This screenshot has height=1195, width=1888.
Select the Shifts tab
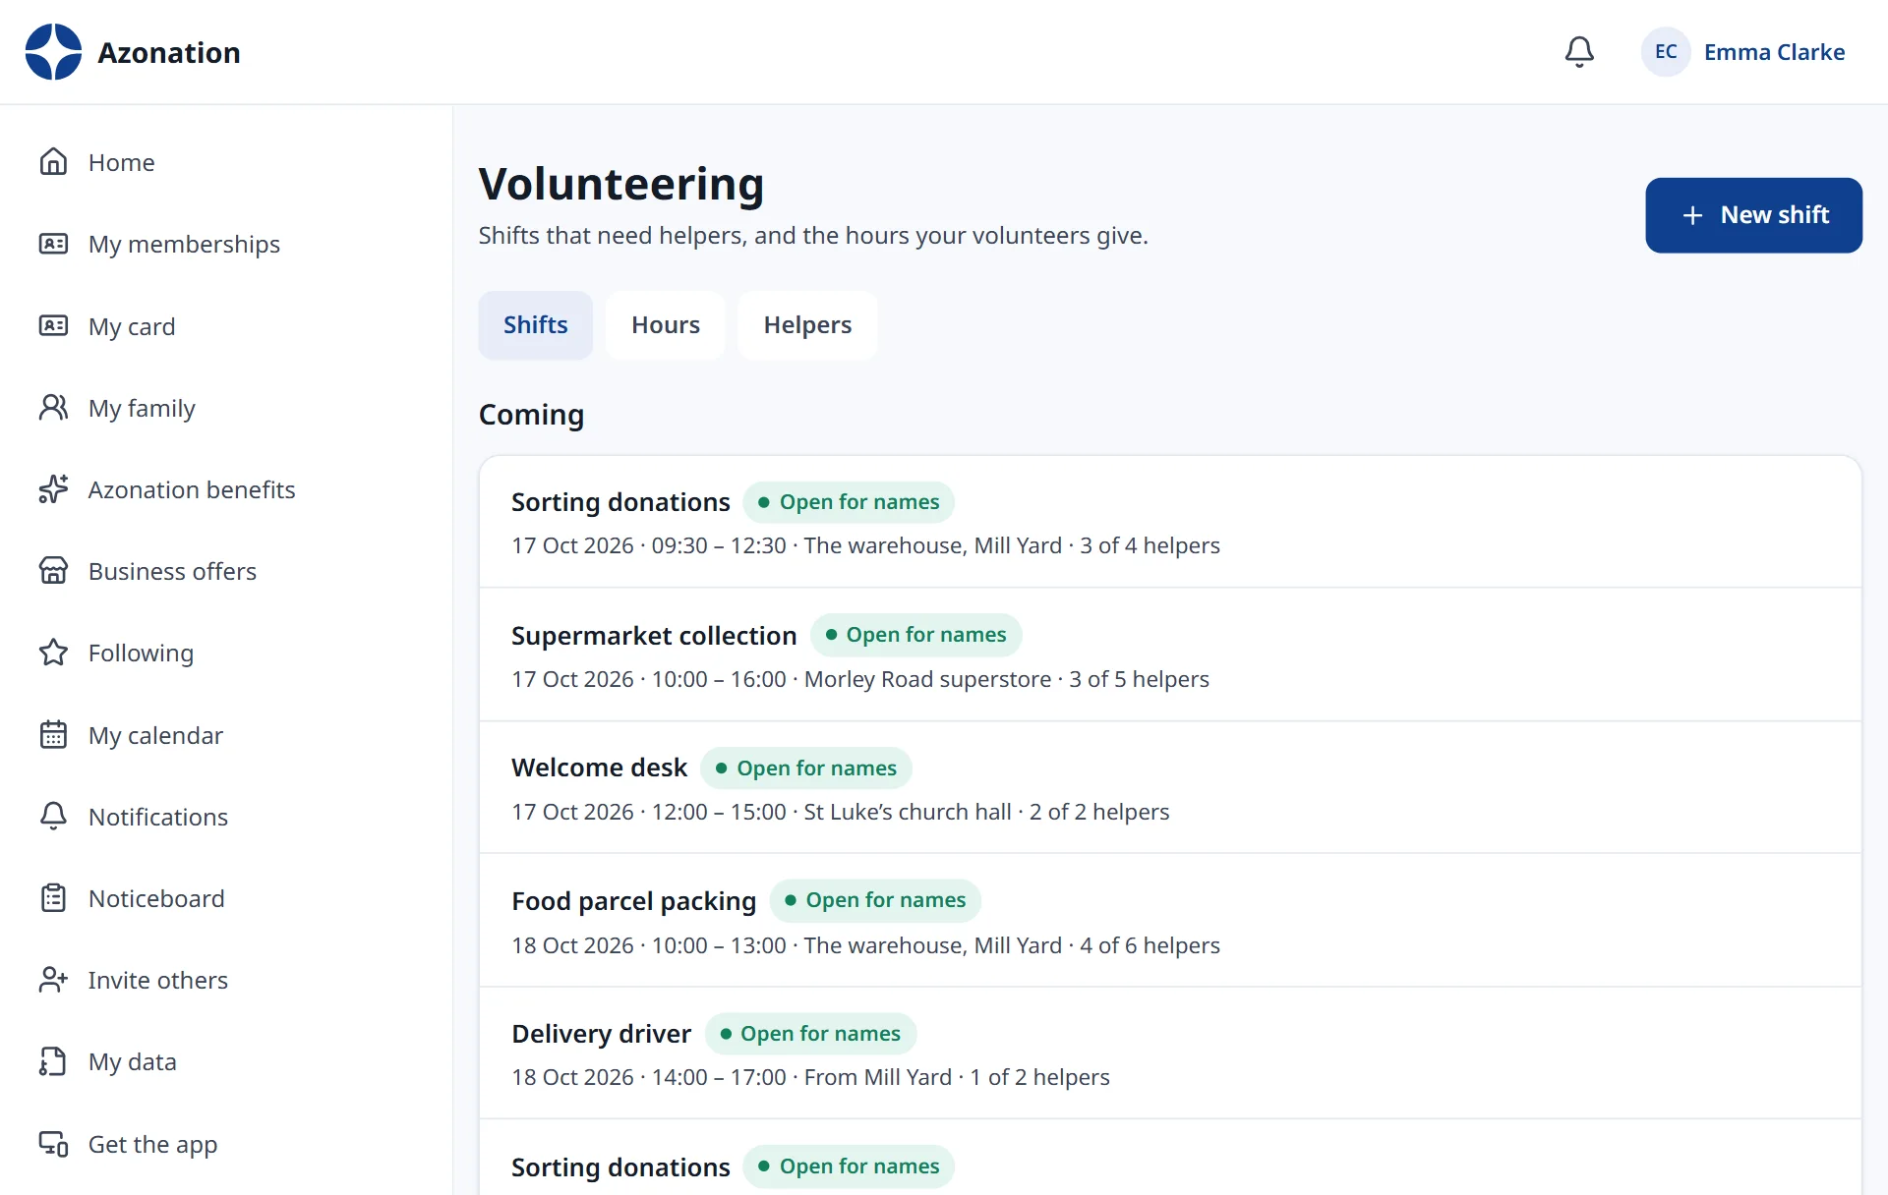click(535, 325)
